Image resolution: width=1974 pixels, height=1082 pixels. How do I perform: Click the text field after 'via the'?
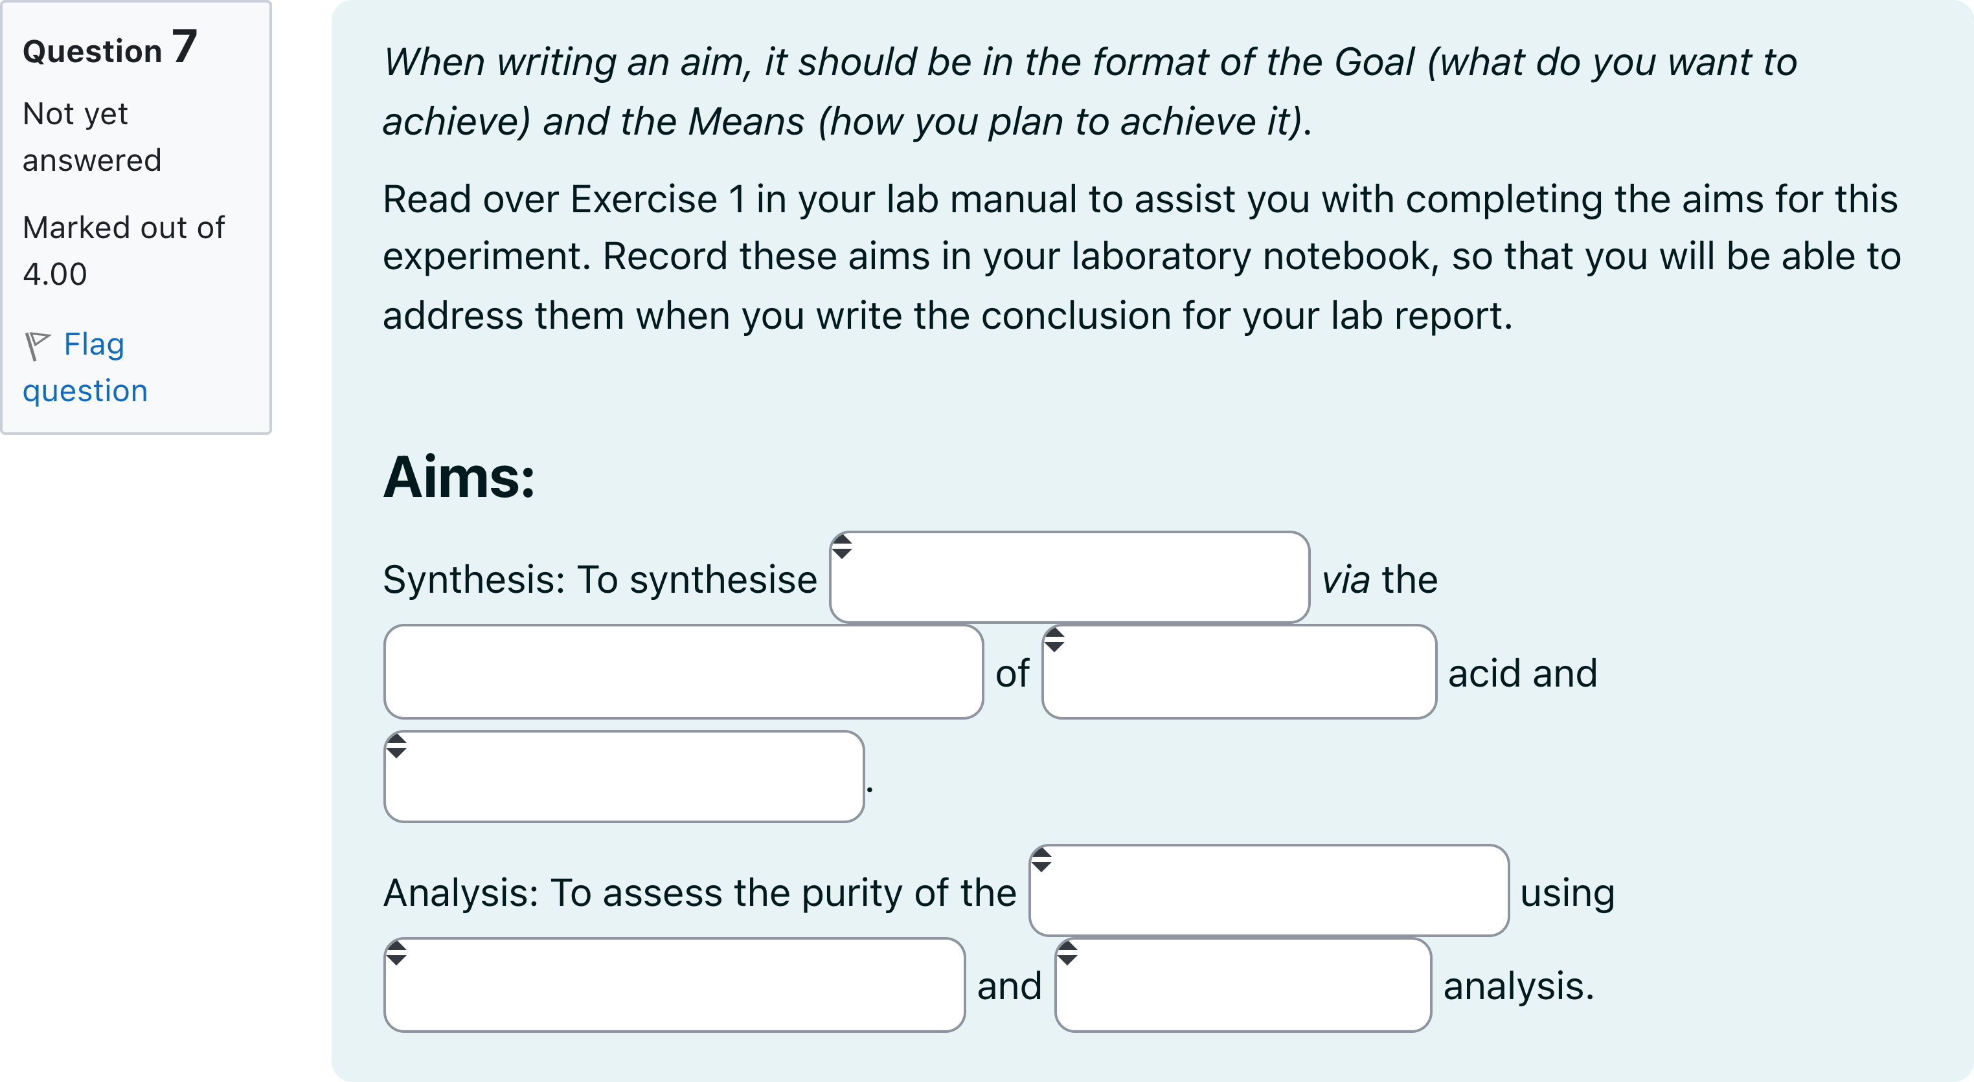pos(683,672)
